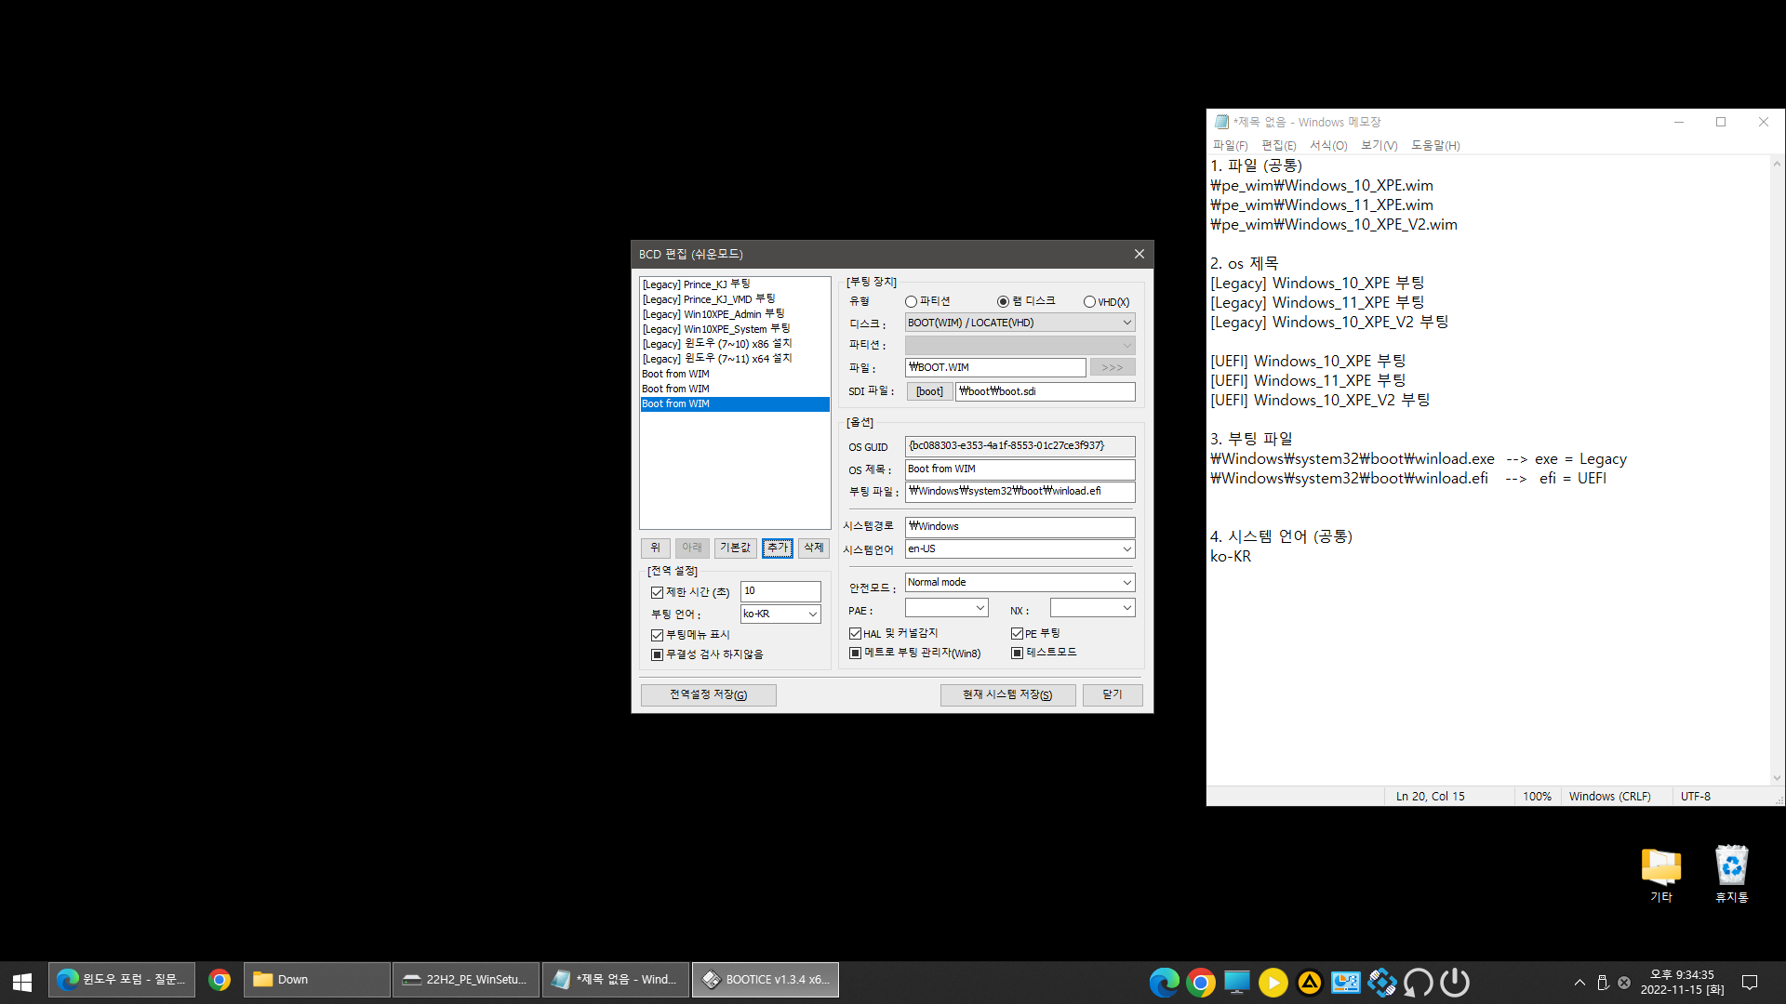
Task: Open Notepad 도움말(H) menu
Action: 1435,146
